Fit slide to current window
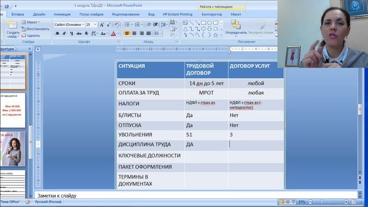 point(354,202)
